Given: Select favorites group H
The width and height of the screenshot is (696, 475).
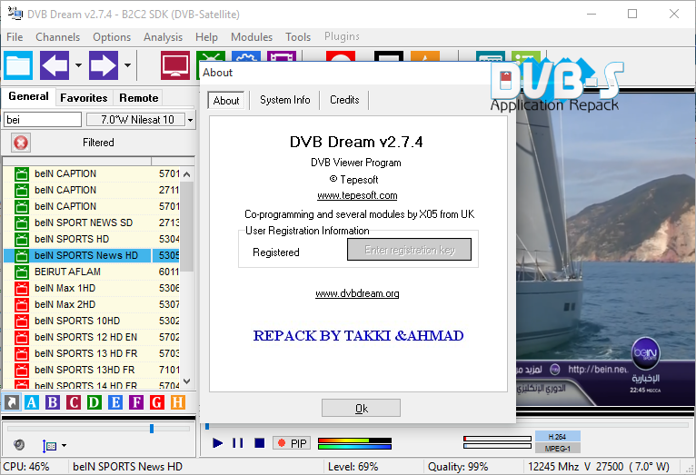Looking at the screenshot, I should (177, 402).
